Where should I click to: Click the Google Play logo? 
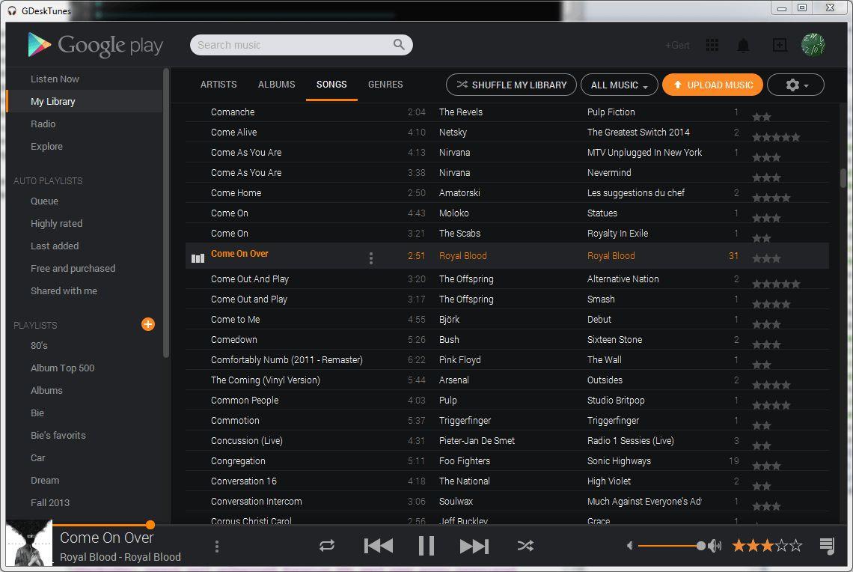[x=95, y=45]
